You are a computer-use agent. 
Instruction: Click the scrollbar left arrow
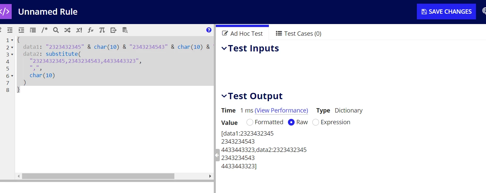point(19,176)
